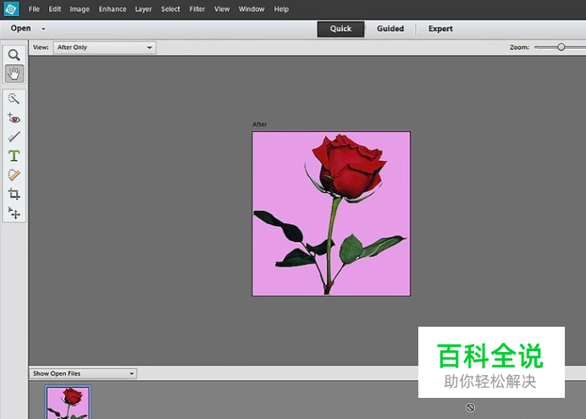
Task: Expand the Show Open Files dropdown
Action: 83,373
